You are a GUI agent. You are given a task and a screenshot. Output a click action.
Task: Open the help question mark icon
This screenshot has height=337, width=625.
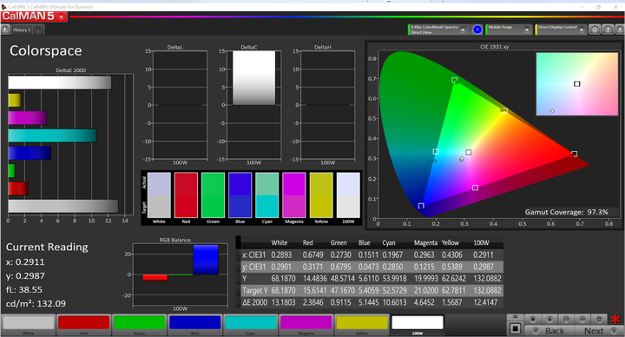pos(608,30)
